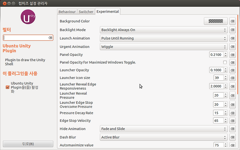Enable Panel Opacity for Maximized Windows Toggle
240x150 pixels.
225,62
